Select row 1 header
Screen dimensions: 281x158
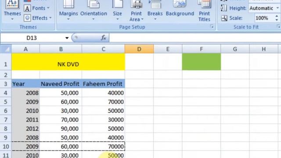point(6,62)
